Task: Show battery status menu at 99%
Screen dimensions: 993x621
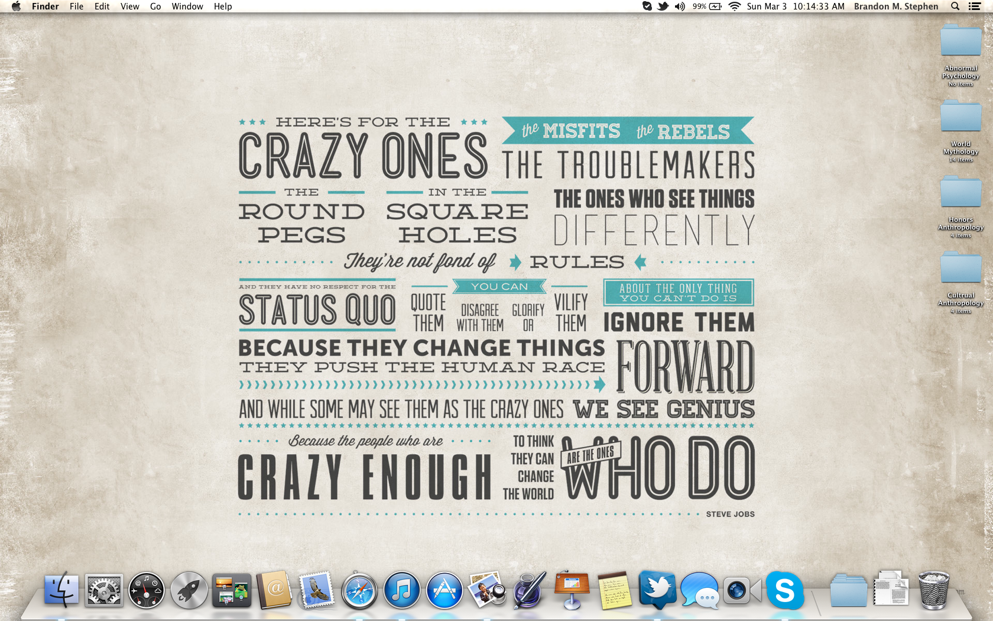Action: [x=707, y=7]
